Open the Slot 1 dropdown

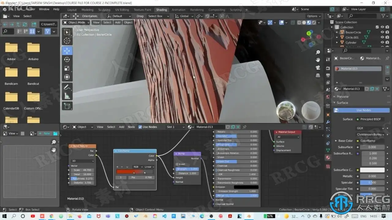[175, 127]
